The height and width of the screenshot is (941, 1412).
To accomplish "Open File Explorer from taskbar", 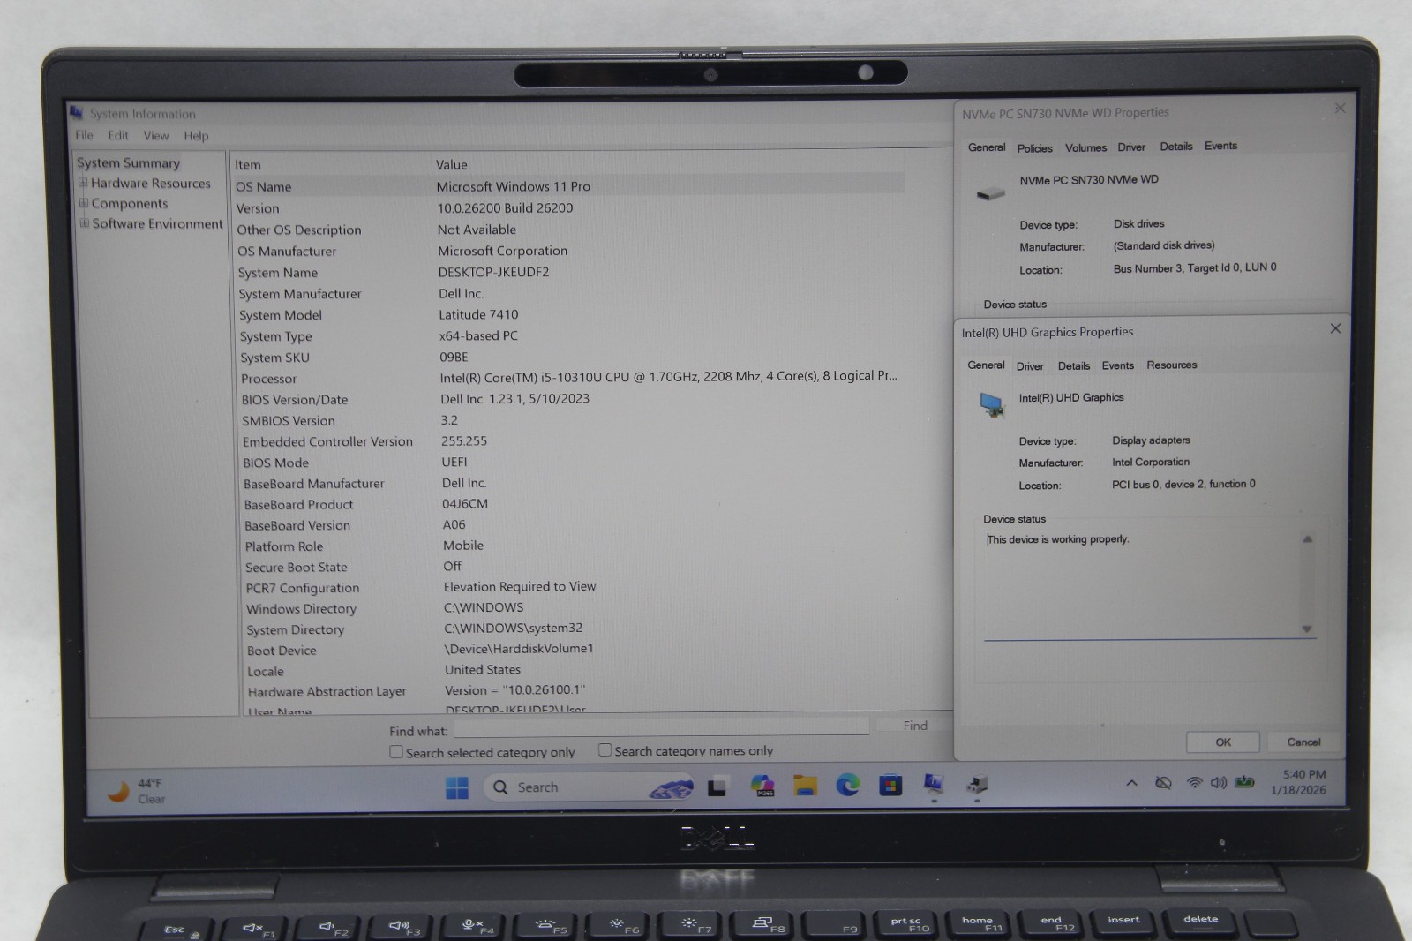I will point(805,786).
